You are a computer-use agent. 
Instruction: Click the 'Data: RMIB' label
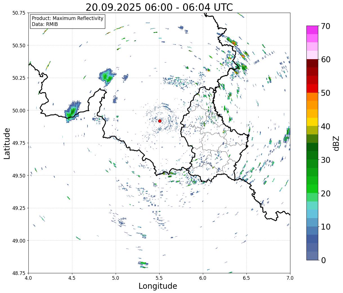click(x=45, y=24)
